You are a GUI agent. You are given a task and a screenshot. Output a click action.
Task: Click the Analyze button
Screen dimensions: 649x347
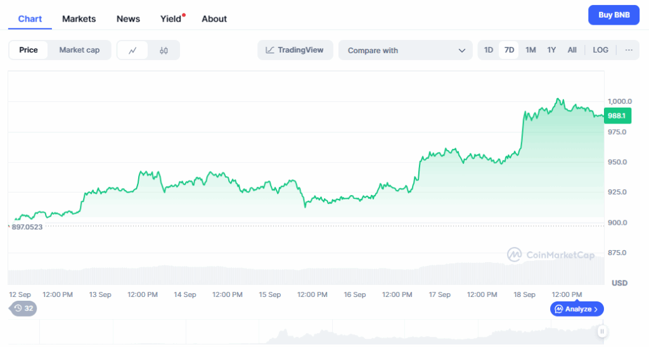pyautogui.click(x=577, y=309)
